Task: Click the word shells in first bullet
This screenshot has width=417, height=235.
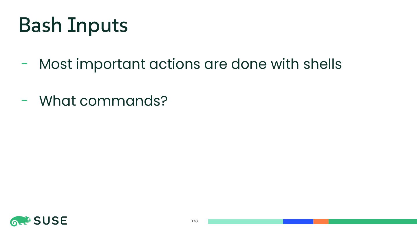Action: [x=323, y=64]
